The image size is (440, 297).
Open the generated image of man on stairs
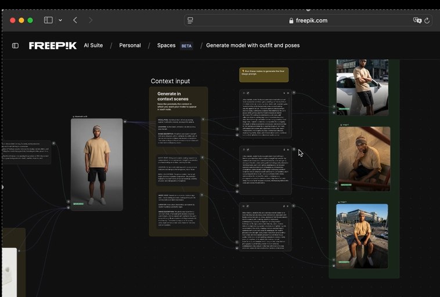click(x=364, y=159)
